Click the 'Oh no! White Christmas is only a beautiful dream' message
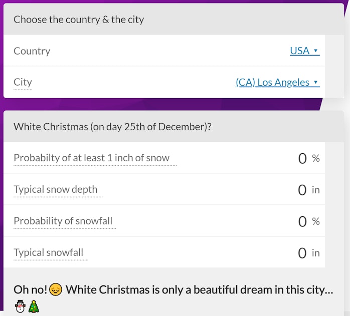The width and height of the screenshot is (350, 316). (173, 290)
